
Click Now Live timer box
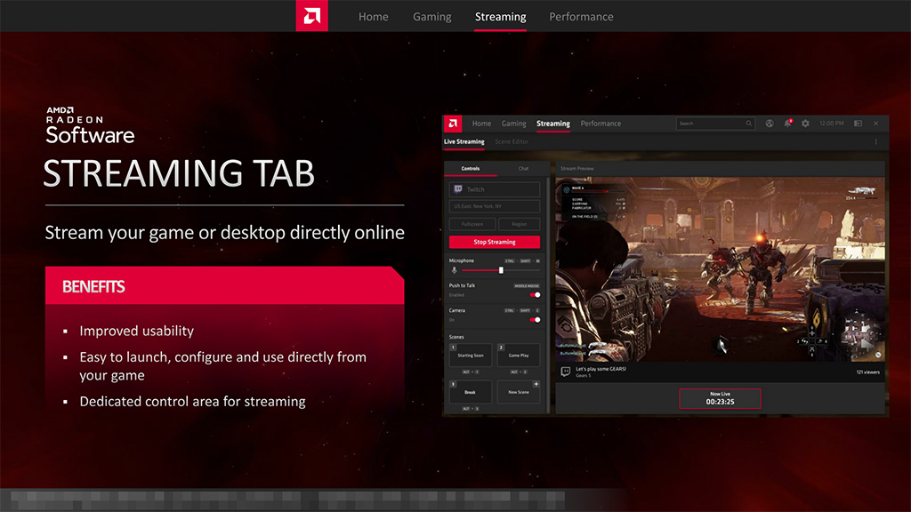[x=720, y=398]
